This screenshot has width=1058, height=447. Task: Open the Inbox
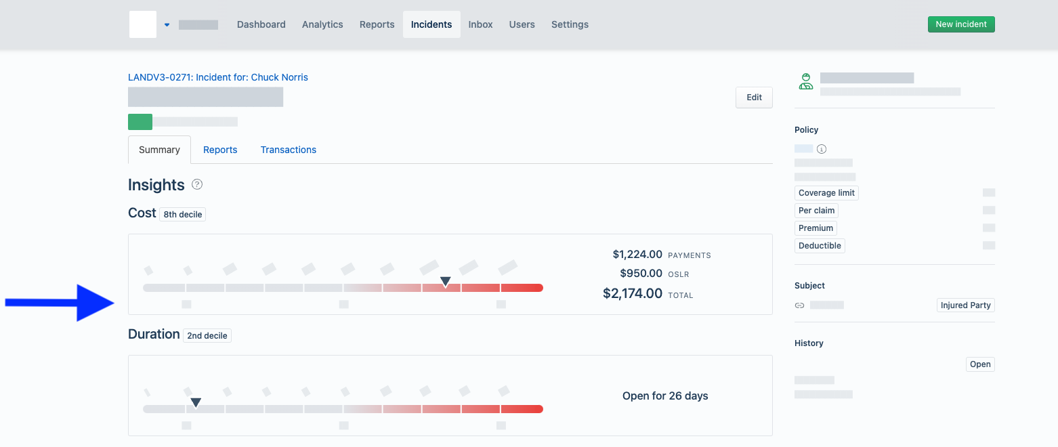[481, 24]
